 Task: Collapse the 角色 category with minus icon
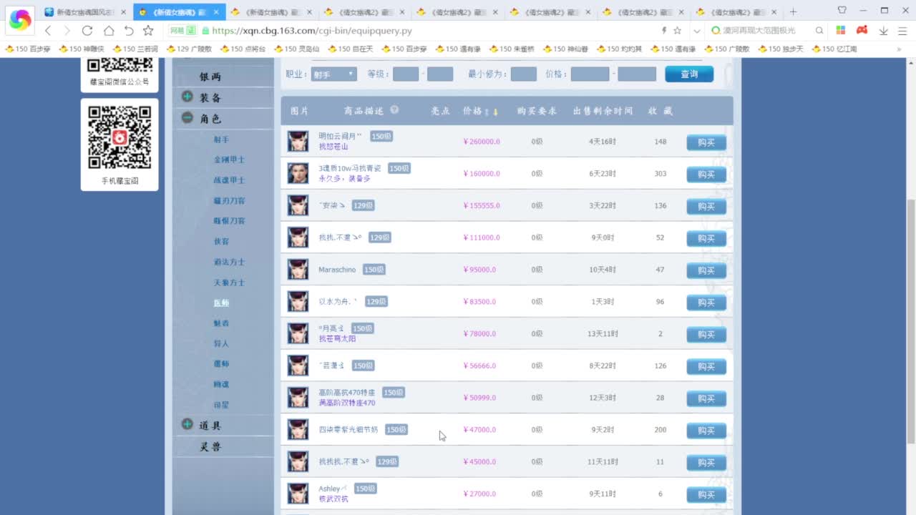pos(187,118)
